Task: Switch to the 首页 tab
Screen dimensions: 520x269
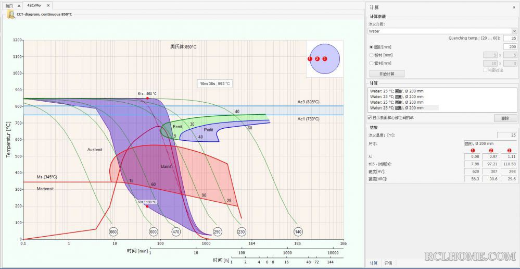Action: [x=9, y=6]
